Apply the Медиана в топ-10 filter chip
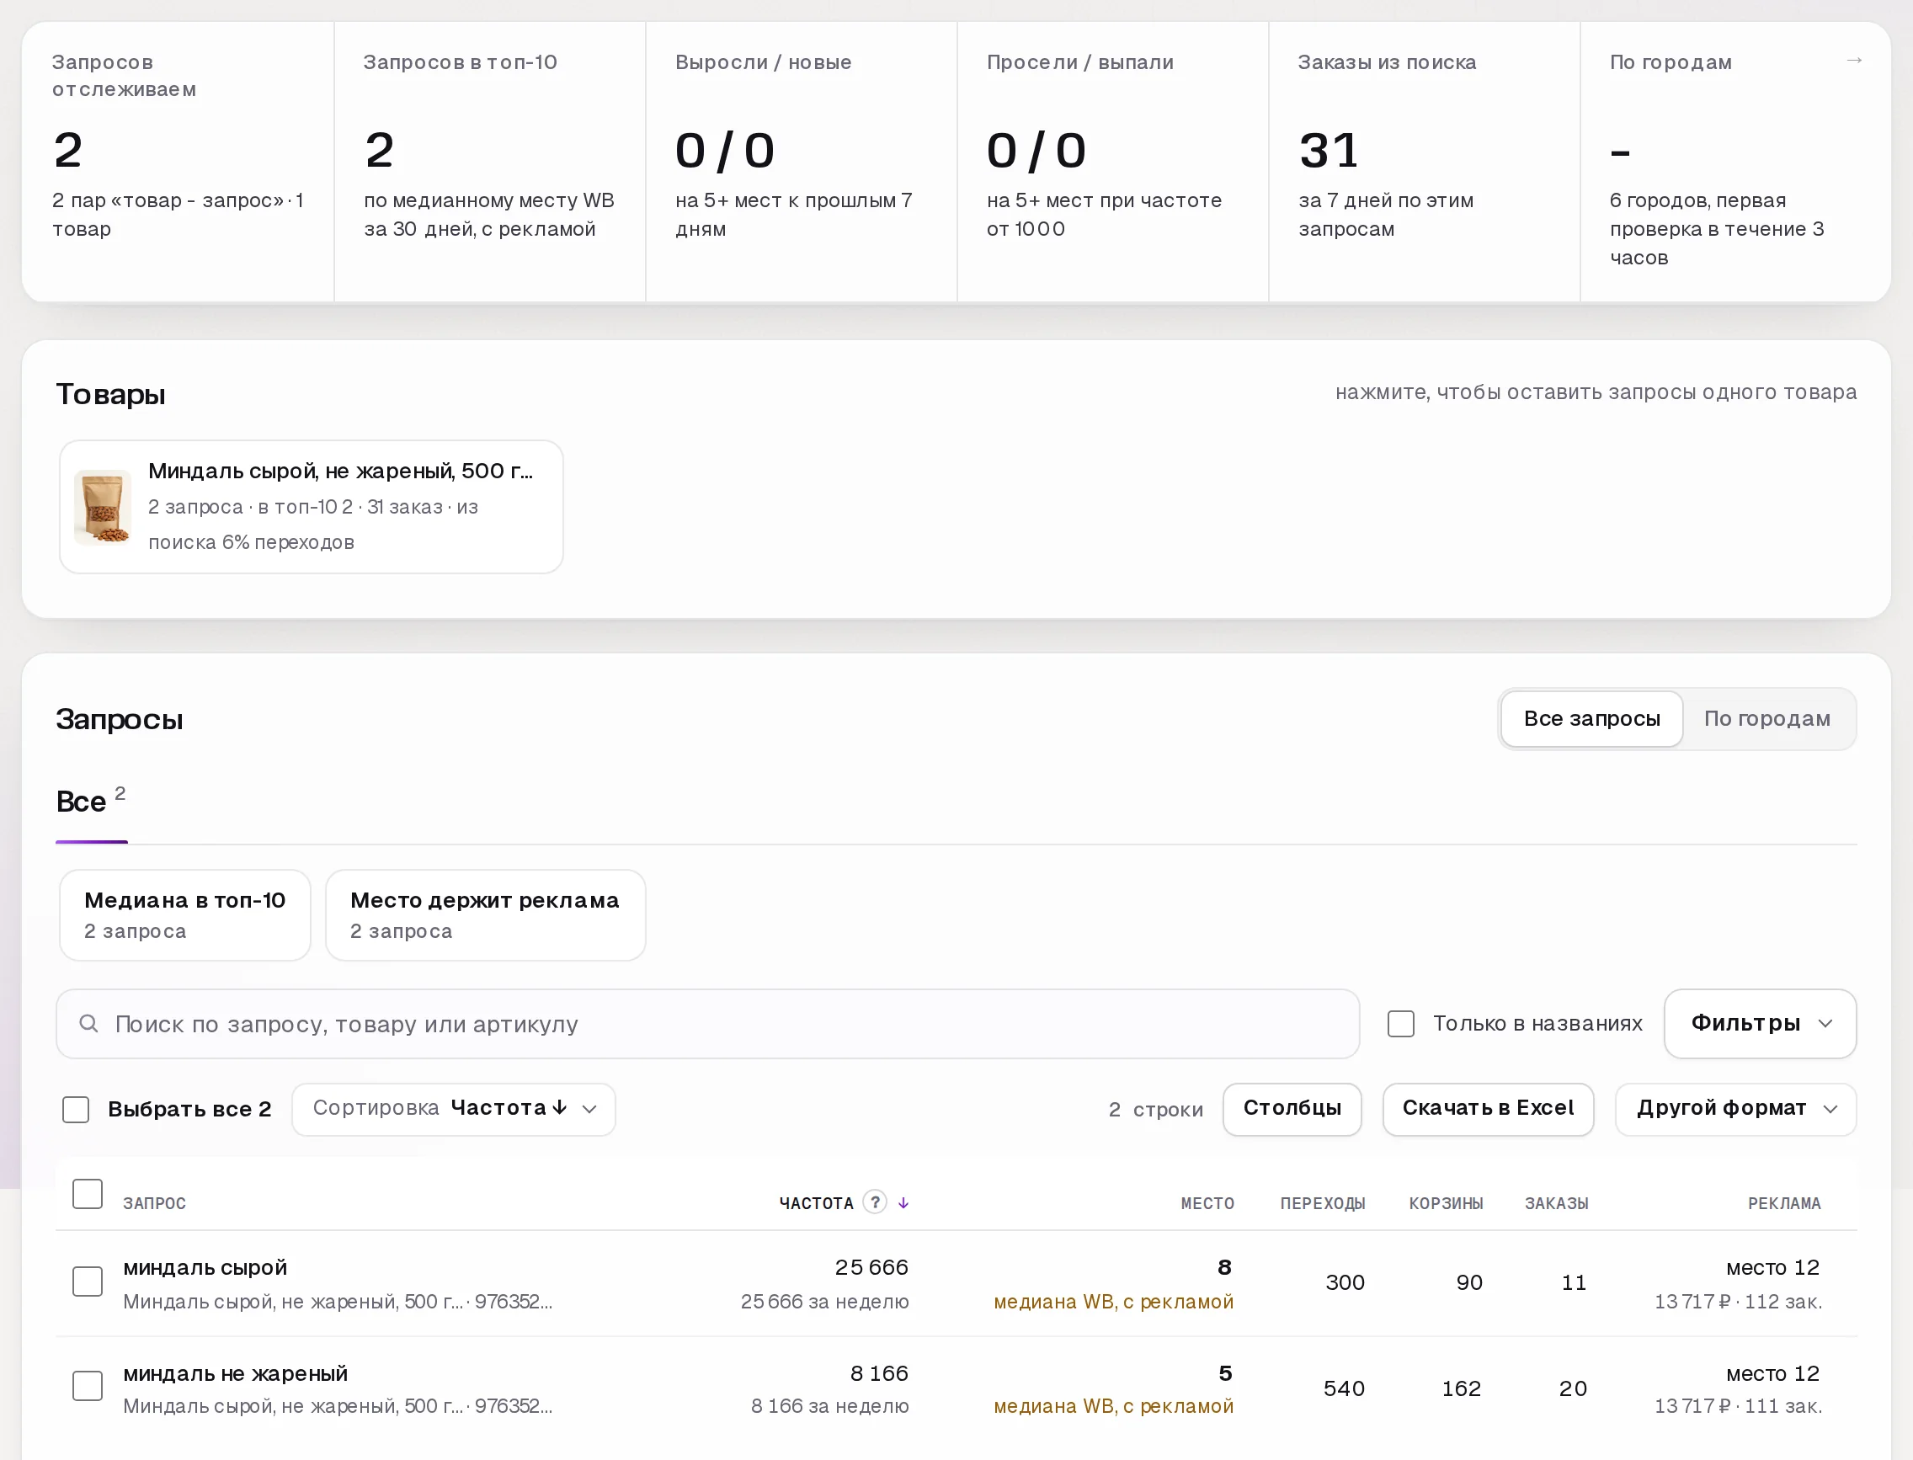This screenshot has width=1913, height=1460. pyautogui.click(x=185, y=915)
